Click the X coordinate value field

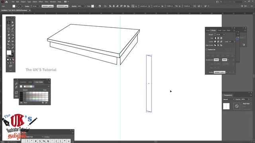(143, 6)
